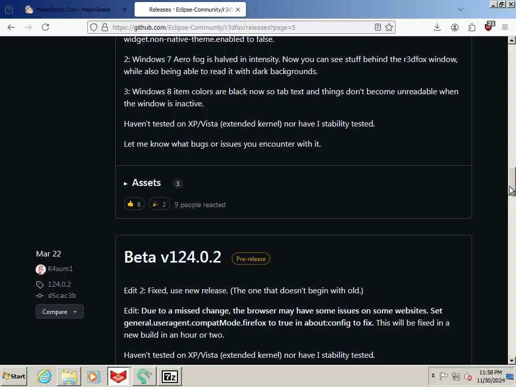This screenshot has height=387, width=516.
Task: Open the clock showing 11:58 PM
Action: pyautogui.click(x=490, y=376)
